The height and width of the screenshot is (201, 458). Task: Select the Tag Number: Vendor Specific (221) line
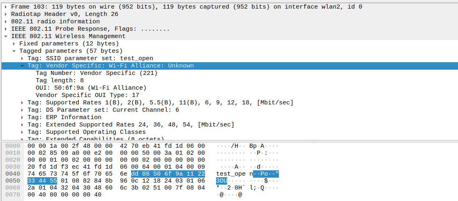97,73
